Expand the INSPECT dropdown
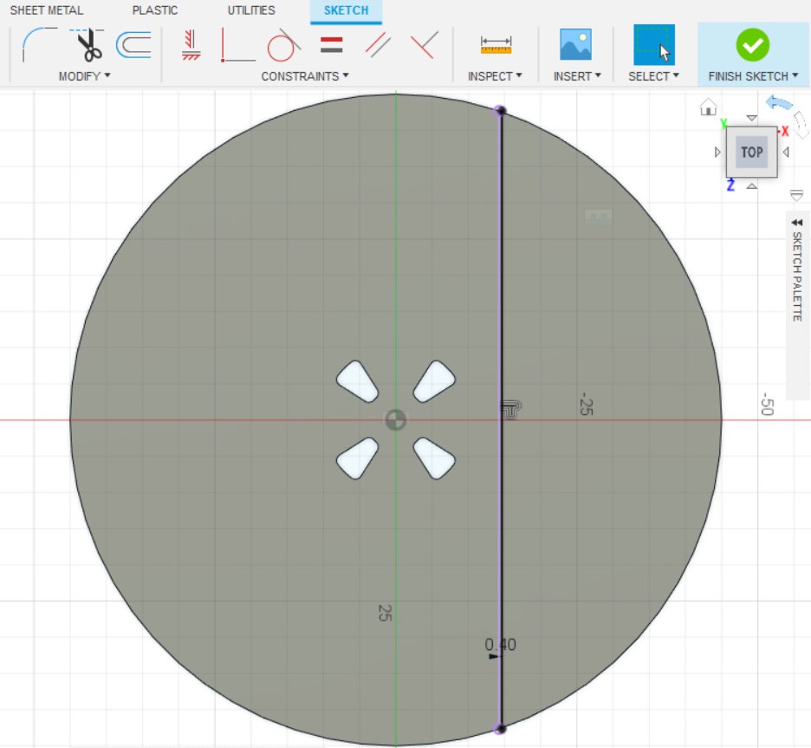 click(495, 76)
